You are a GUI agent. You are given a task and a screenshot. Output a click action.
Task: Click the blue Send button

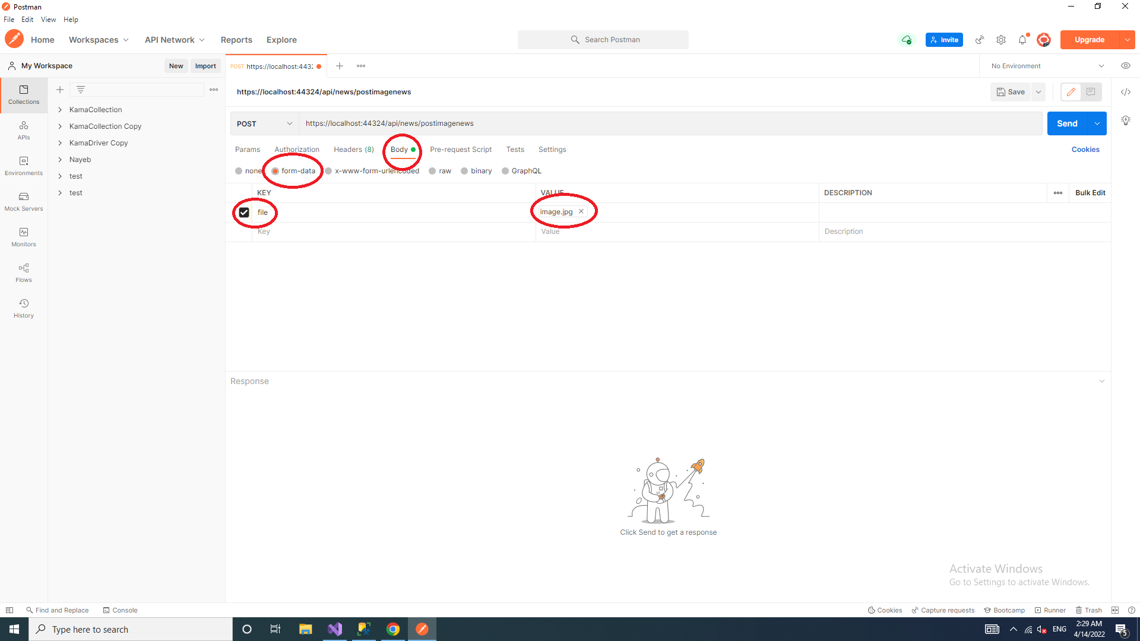(x=1067, y=123)
